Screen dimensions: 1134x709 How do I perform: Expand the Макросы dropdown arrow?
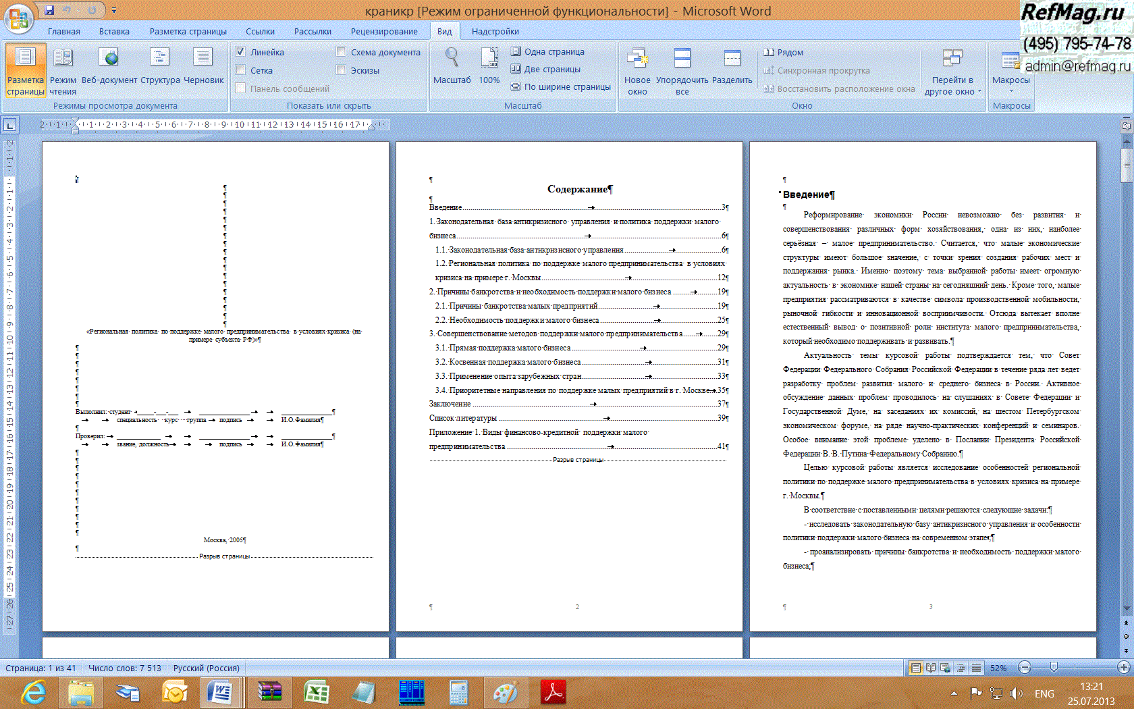[x=1010, y=90]
